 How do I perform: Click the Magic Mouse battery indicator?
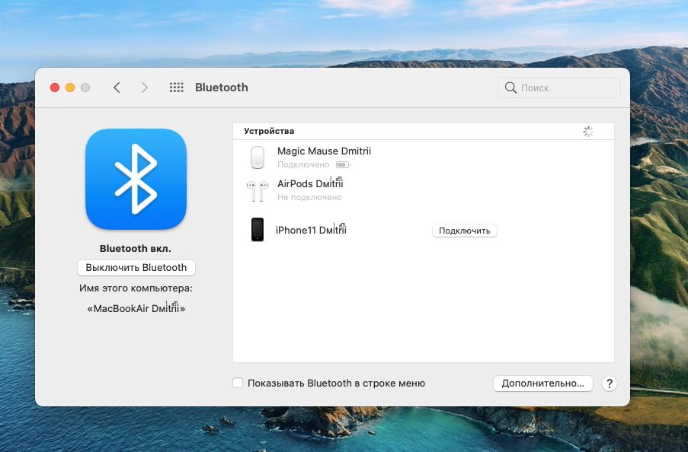point(343,165)
